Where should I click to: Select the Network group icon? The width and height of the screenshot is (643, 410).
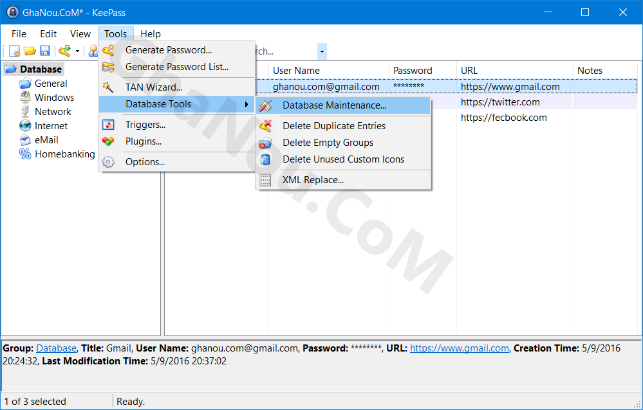pyautogui.click(x=26, y=111)
